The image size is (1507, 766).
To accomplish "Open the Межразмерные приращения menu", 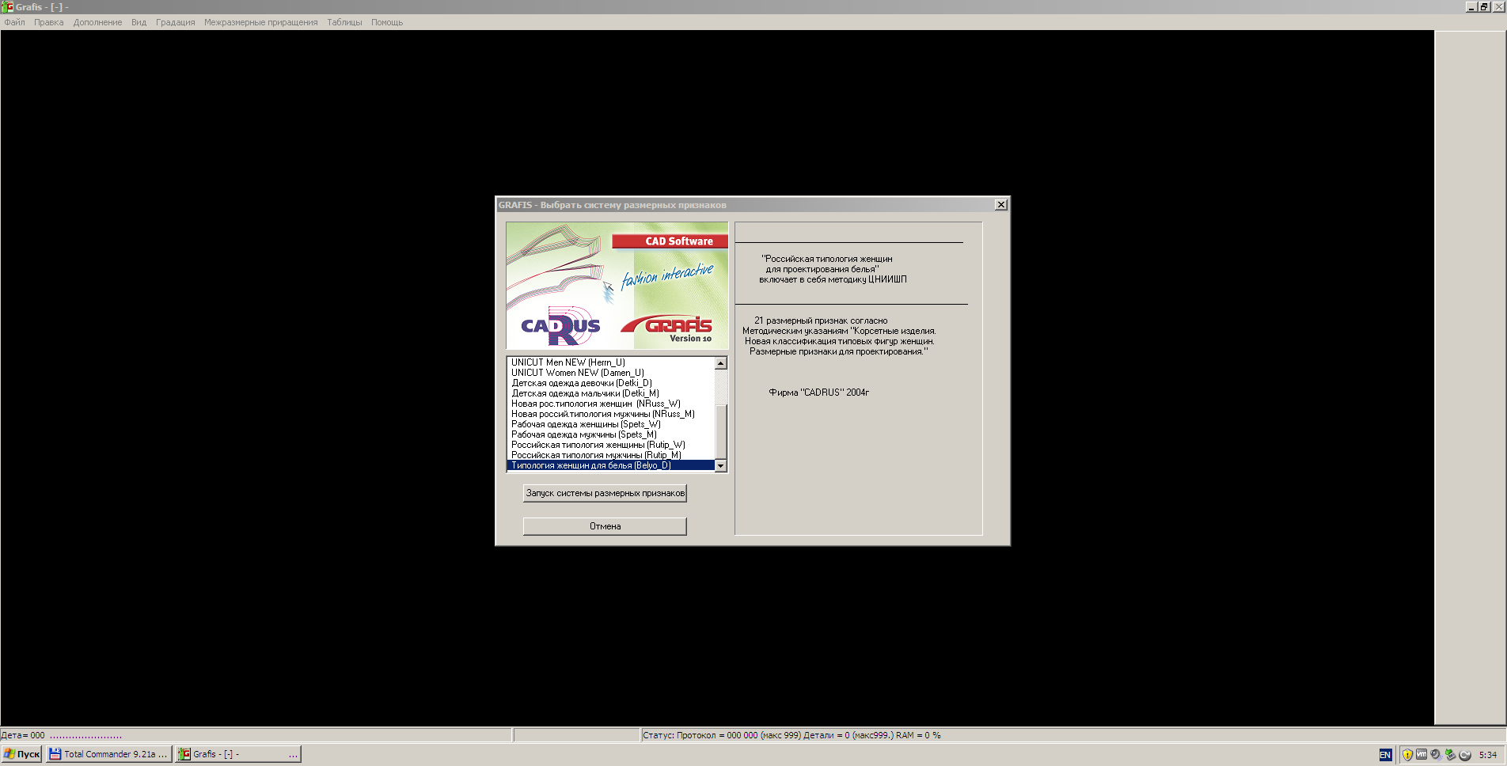I will 261,22.
